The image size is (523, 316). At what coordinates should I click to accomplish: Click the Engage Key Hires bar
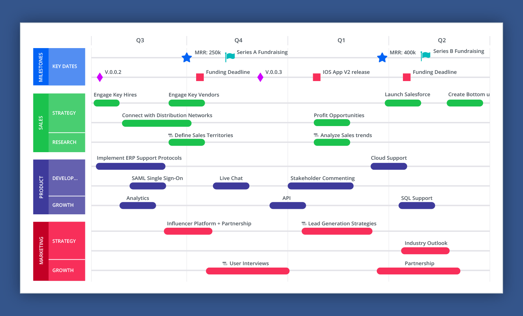point(107,103)
